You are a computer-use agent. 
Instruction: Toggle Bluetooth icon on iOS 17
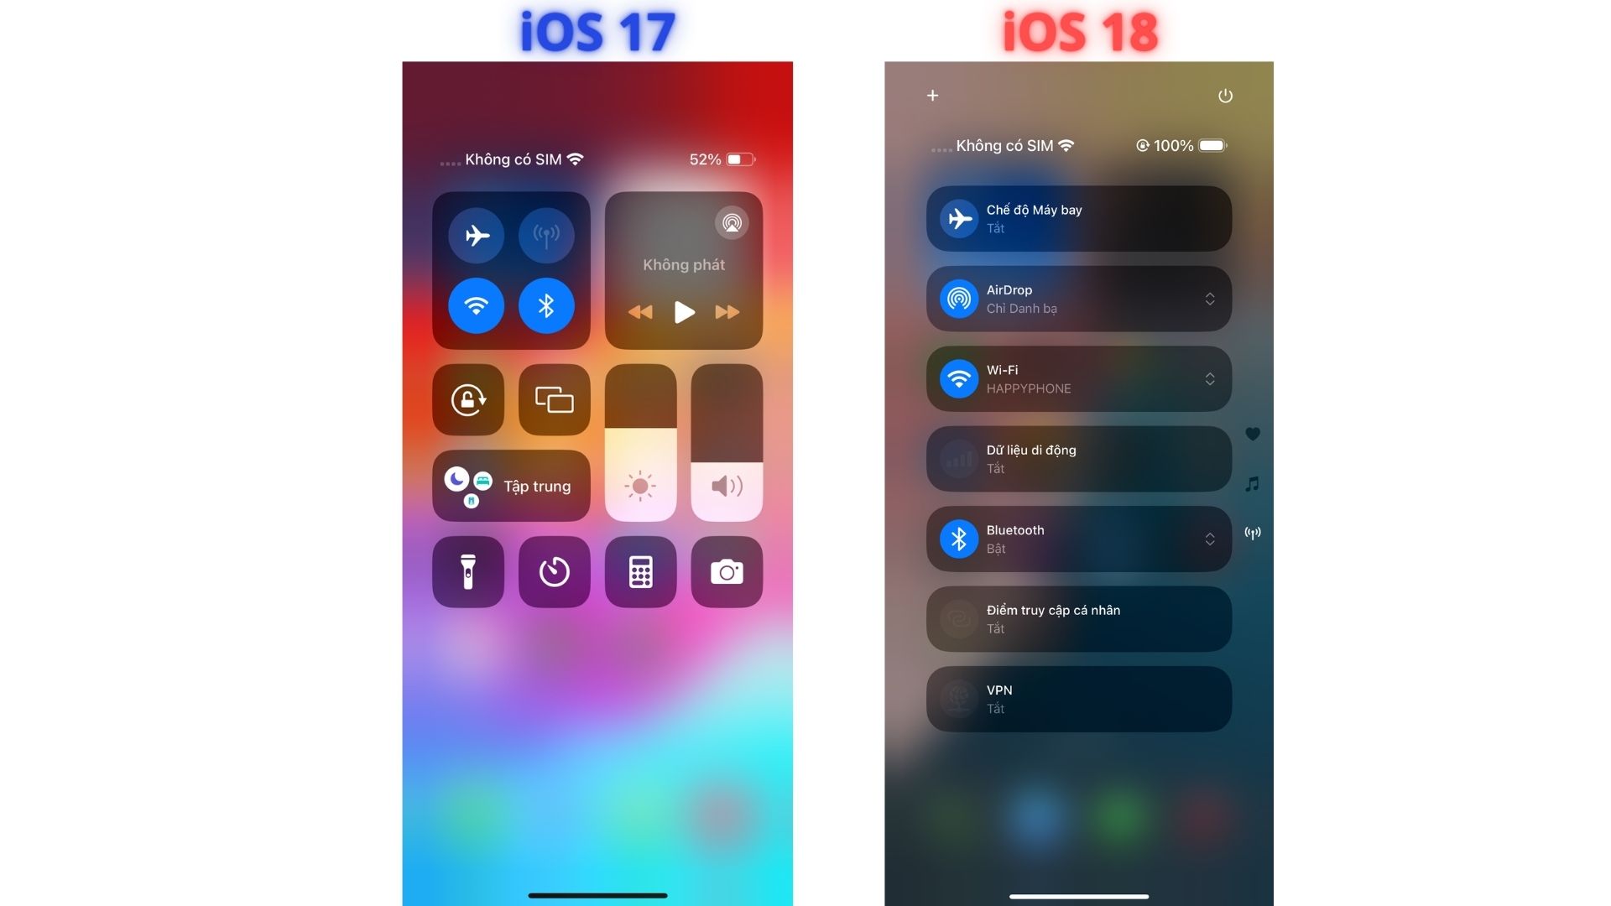point(546,305)
